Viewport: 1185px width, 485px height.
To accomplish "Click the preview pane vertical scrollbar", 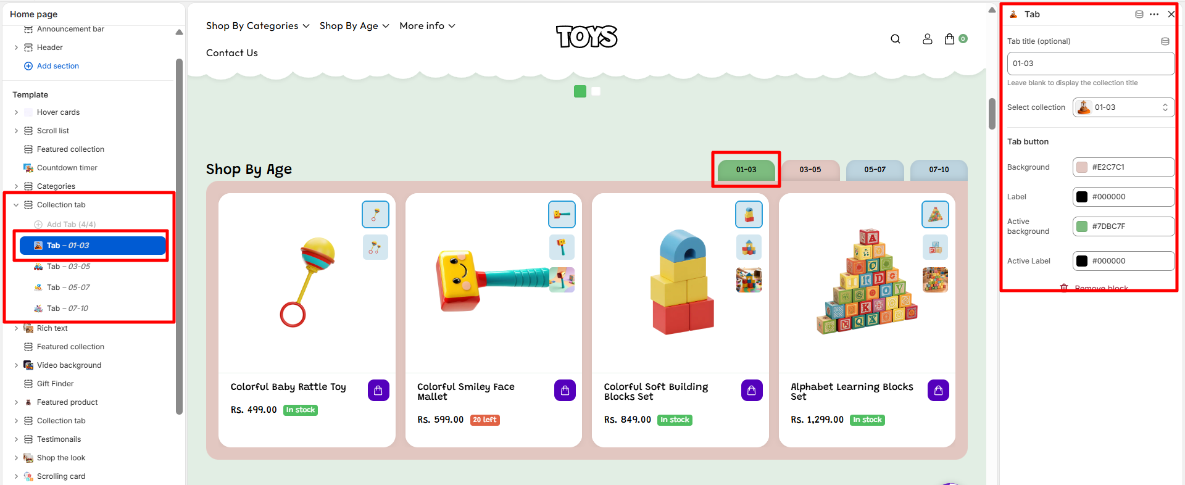I will pos(992,114).
